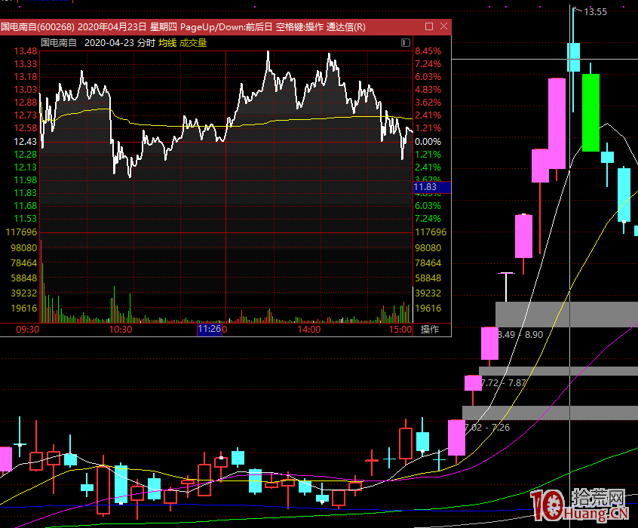Screen dimensions: 638x528
Task: Click the 09:30 opening time label
Action: (27, 330)
